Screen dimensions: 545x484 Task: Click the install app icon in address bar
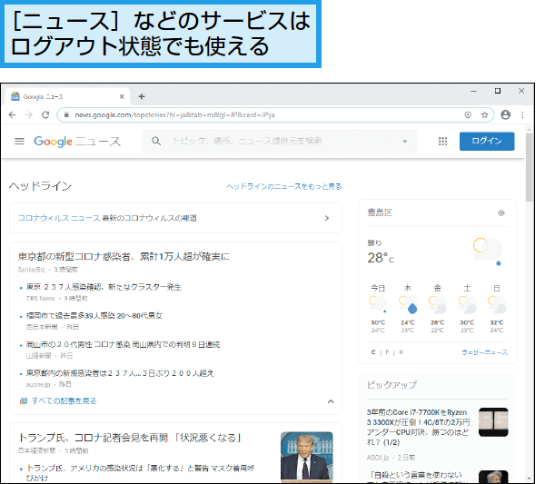(x=468, y=114)
